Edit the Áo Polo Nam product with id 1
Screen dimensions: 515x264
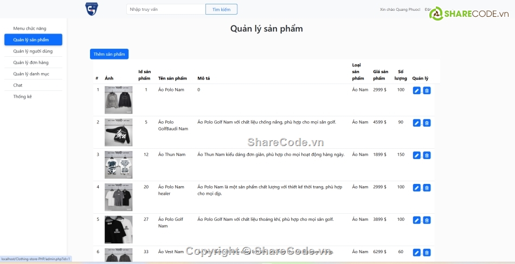tap(416, 90)
